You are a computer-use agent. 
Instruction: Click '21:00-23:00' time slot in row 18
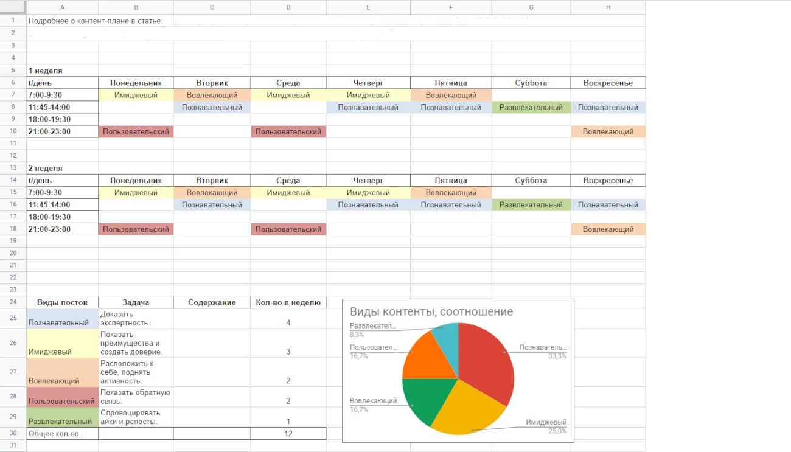[x=62, y=229]
